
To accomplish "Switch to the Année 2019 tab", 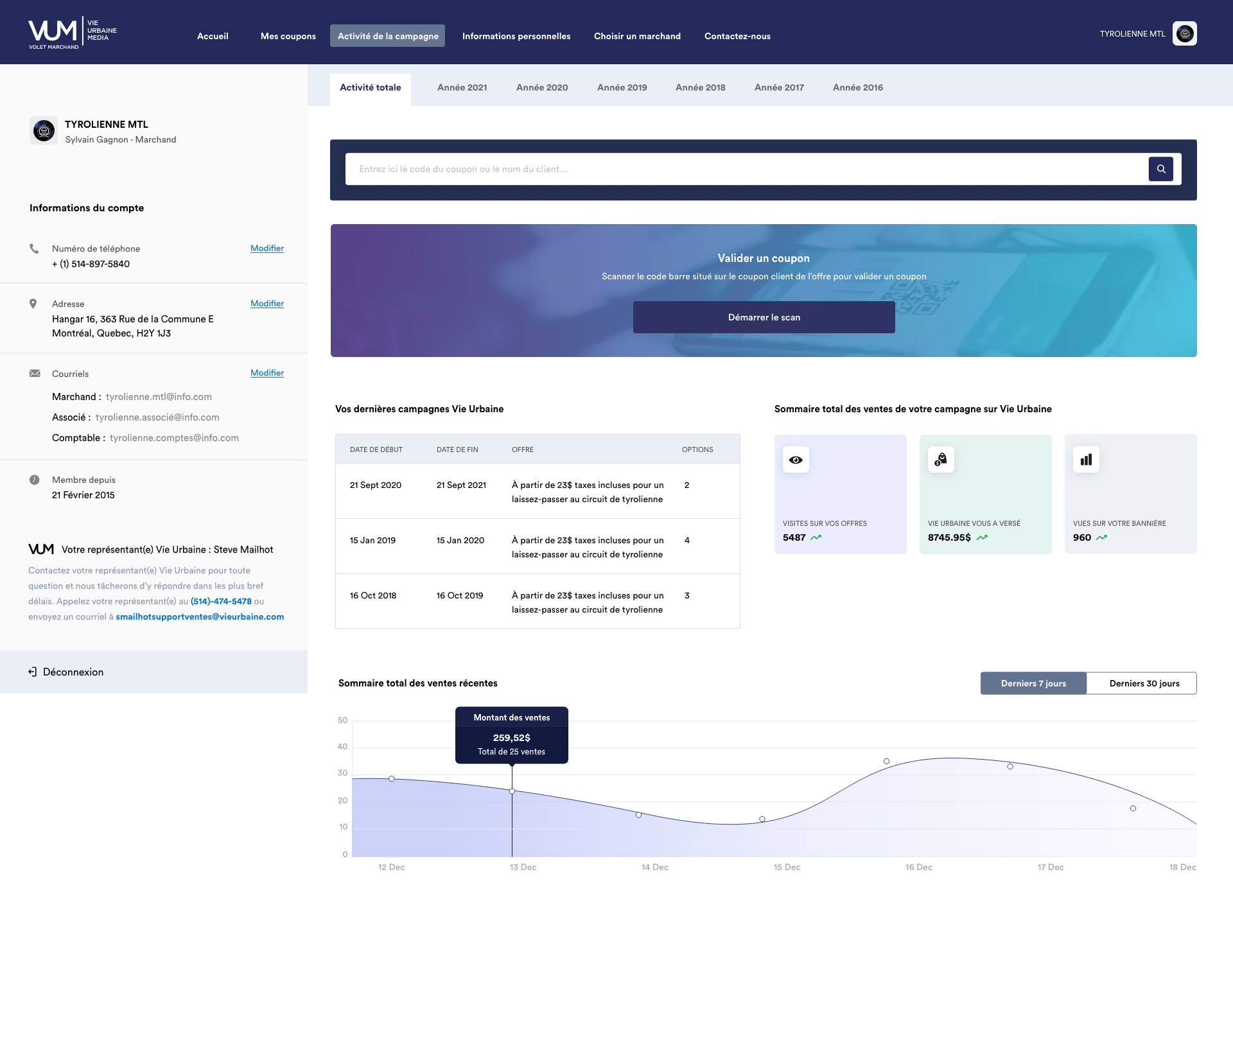I will (x=622, y=88).
